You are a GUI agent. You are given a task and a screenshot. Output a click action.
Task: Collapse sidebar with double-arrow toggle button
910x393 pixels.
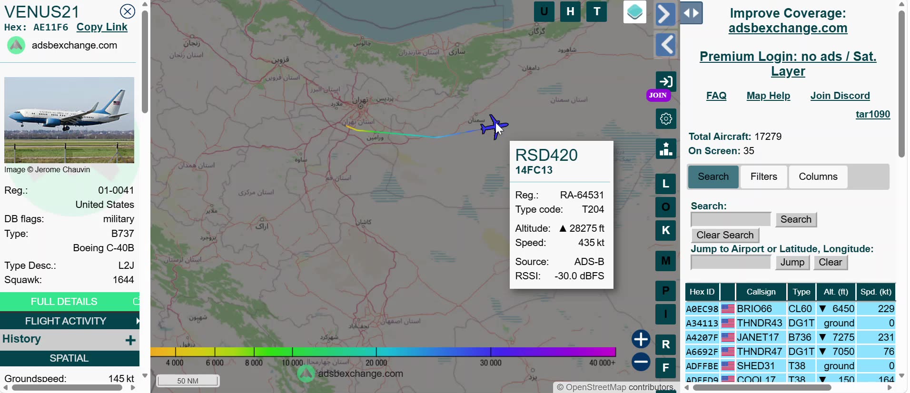point(691,13)
